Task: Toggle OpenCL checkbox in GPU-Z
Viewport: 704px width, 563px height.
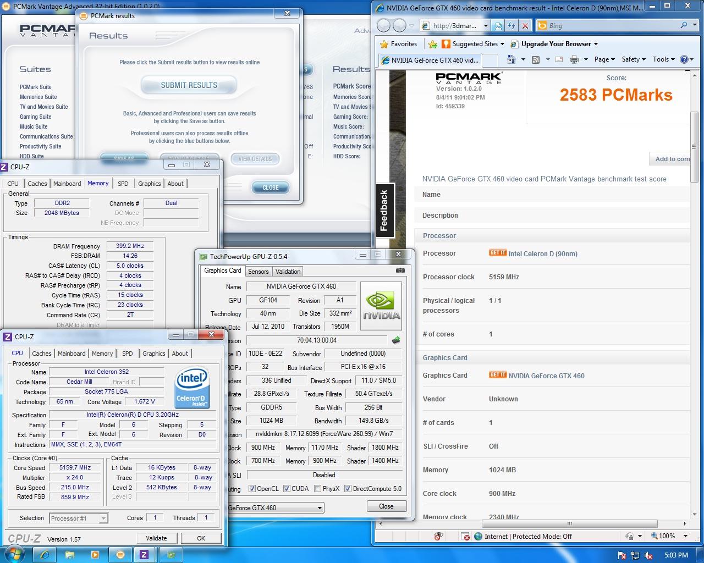Action: 252,489
